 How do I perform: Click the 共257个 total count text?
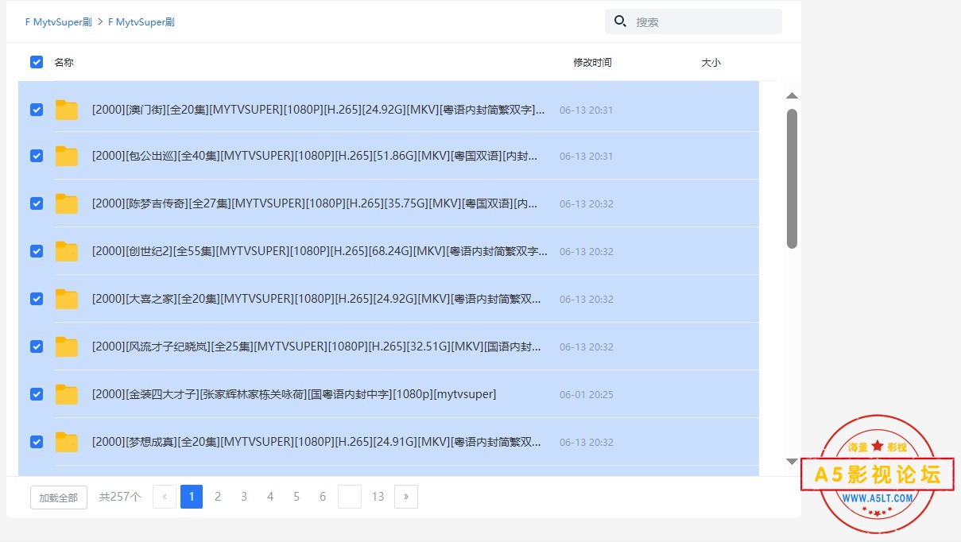coord(120,497)
